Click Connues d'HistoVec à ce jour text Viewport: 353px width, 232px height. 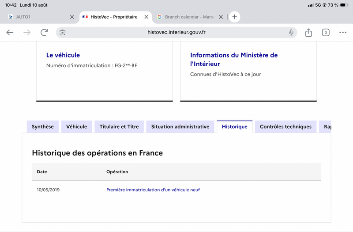pos(225,74)
